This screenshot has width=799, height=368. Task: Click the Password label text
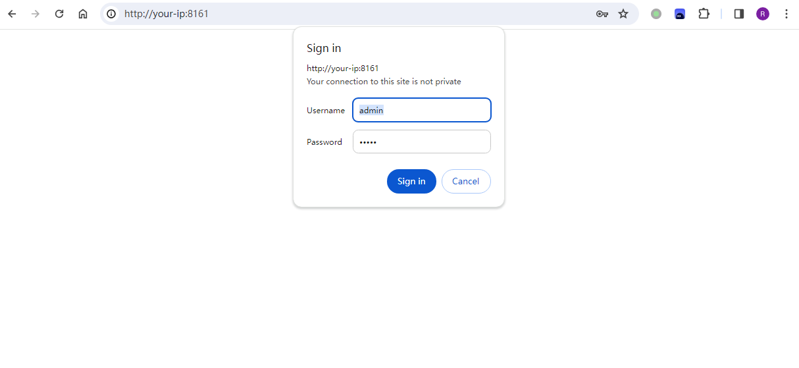tap(324, 142)
